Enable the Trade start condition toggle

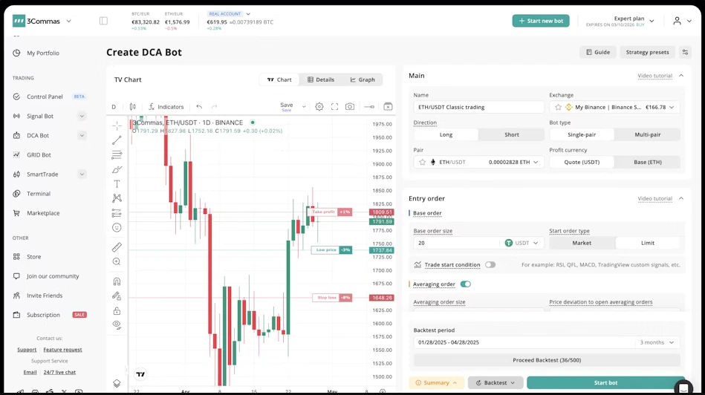(x=490, y=264)
